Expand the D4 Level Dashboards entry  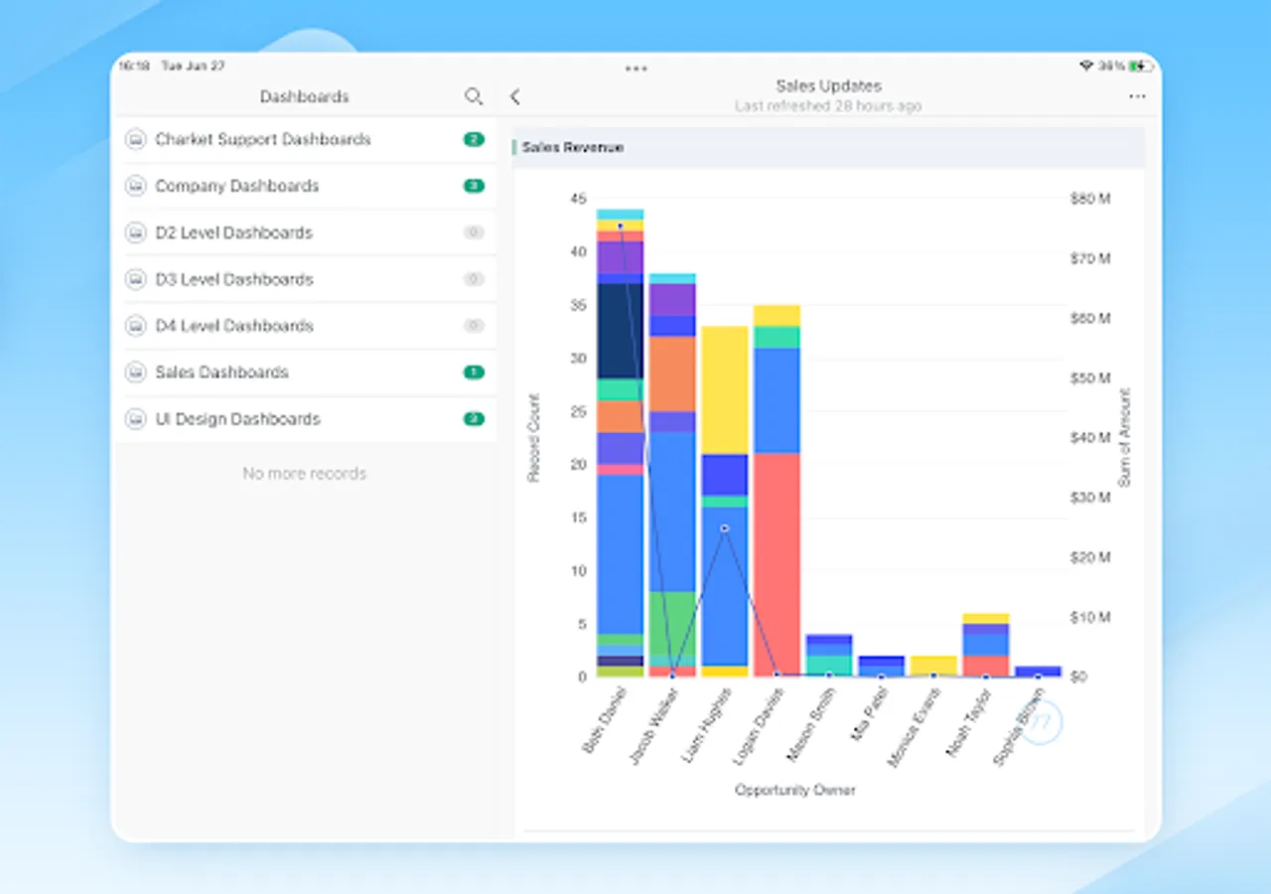coord(305,326)
